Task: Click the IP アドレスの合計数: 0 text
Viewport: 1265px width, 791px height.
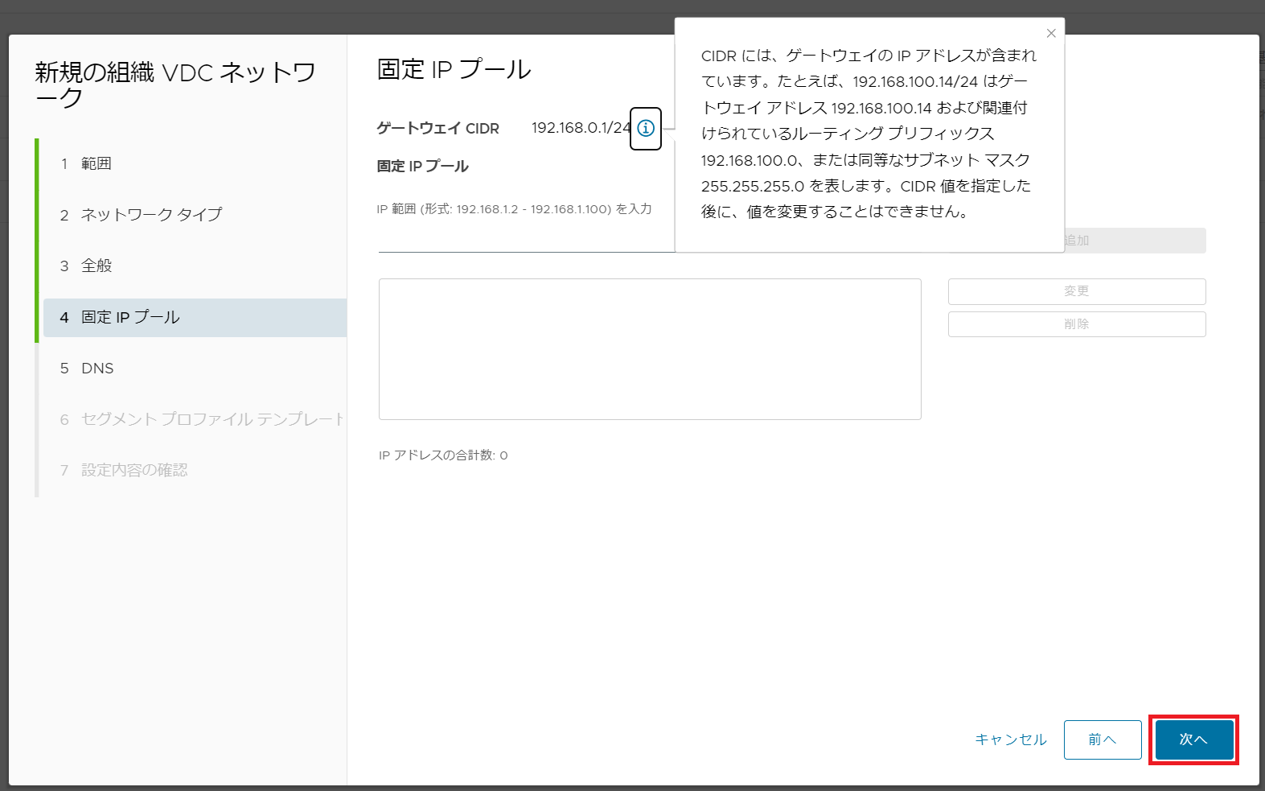Action: click(x=443, y=455)
